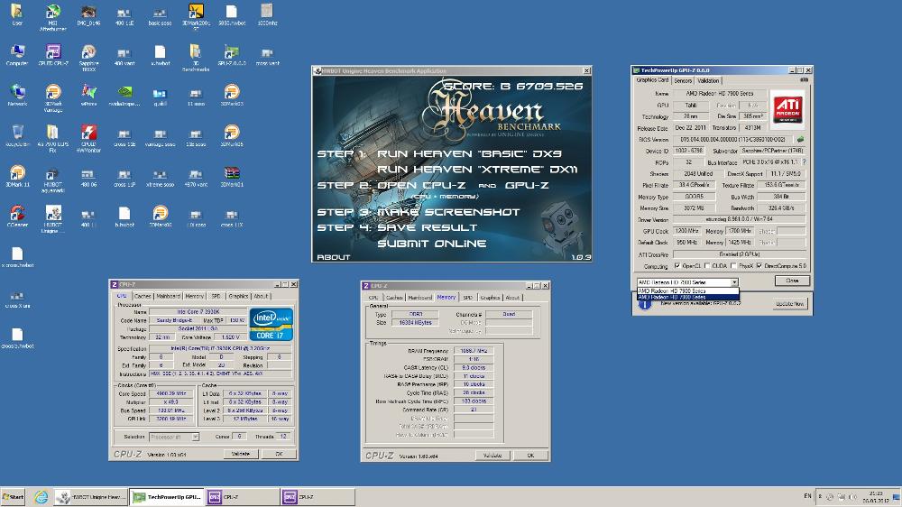This screenshot has height=507, width=902.
Task: Click the system clock in taskbar
Action: 876,497
